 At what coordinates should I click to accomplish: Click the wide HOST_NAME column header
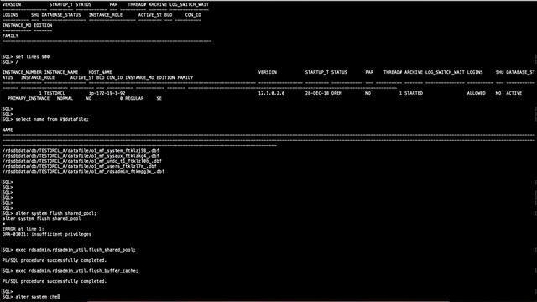click(101, 73)
